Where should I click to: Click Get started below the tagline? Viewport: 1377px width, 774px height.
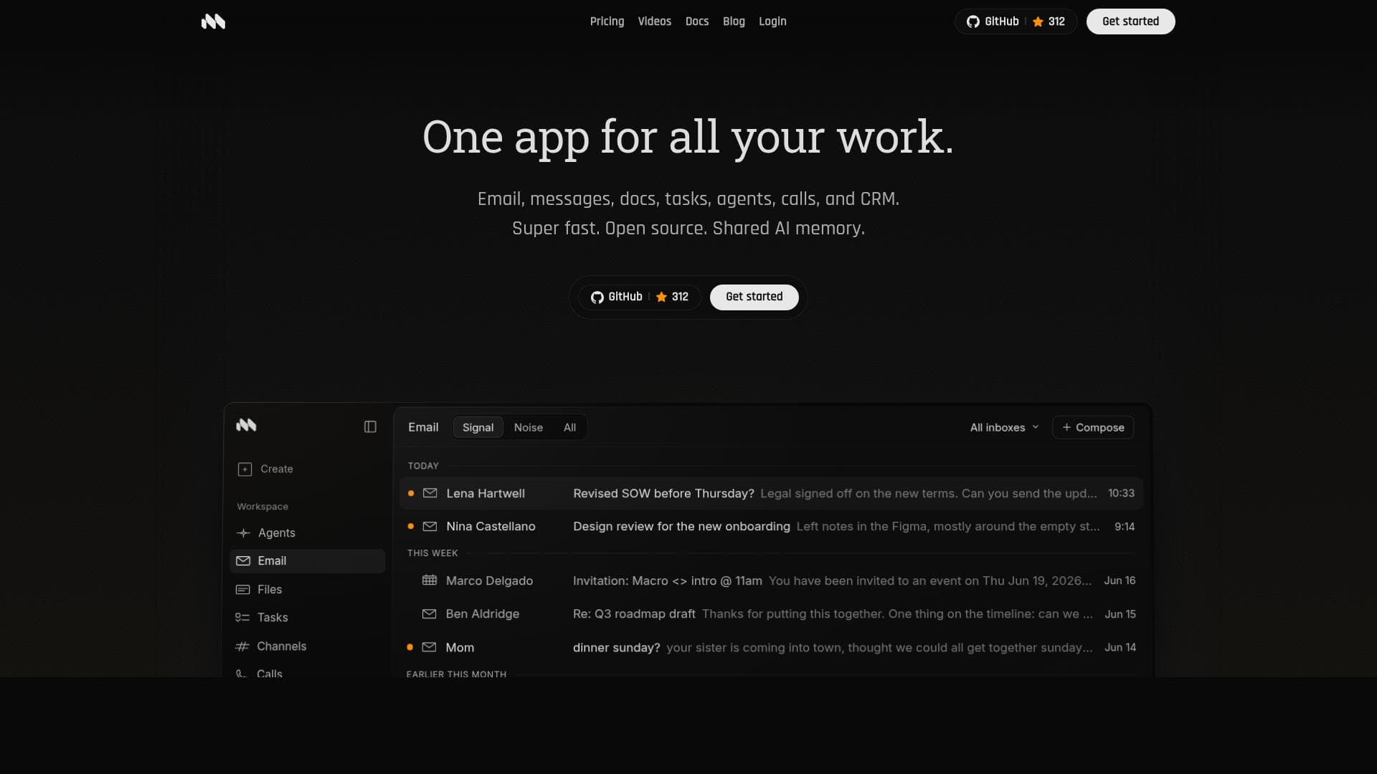coord(754,297)
